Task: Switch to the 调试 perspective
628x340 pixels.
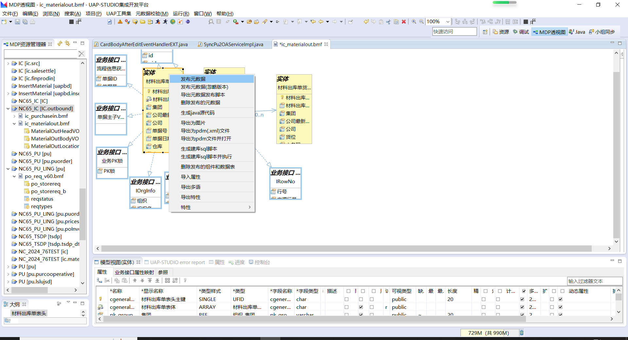Action: click(x=521, y=32)
